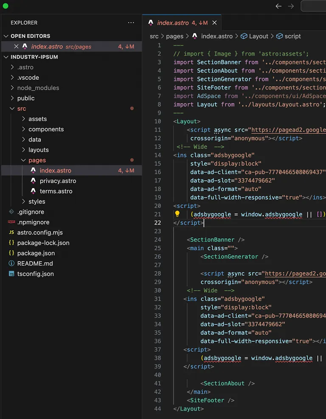
Task: Click the pagead2 URL link on line 11
Action: tap(288, 130)
